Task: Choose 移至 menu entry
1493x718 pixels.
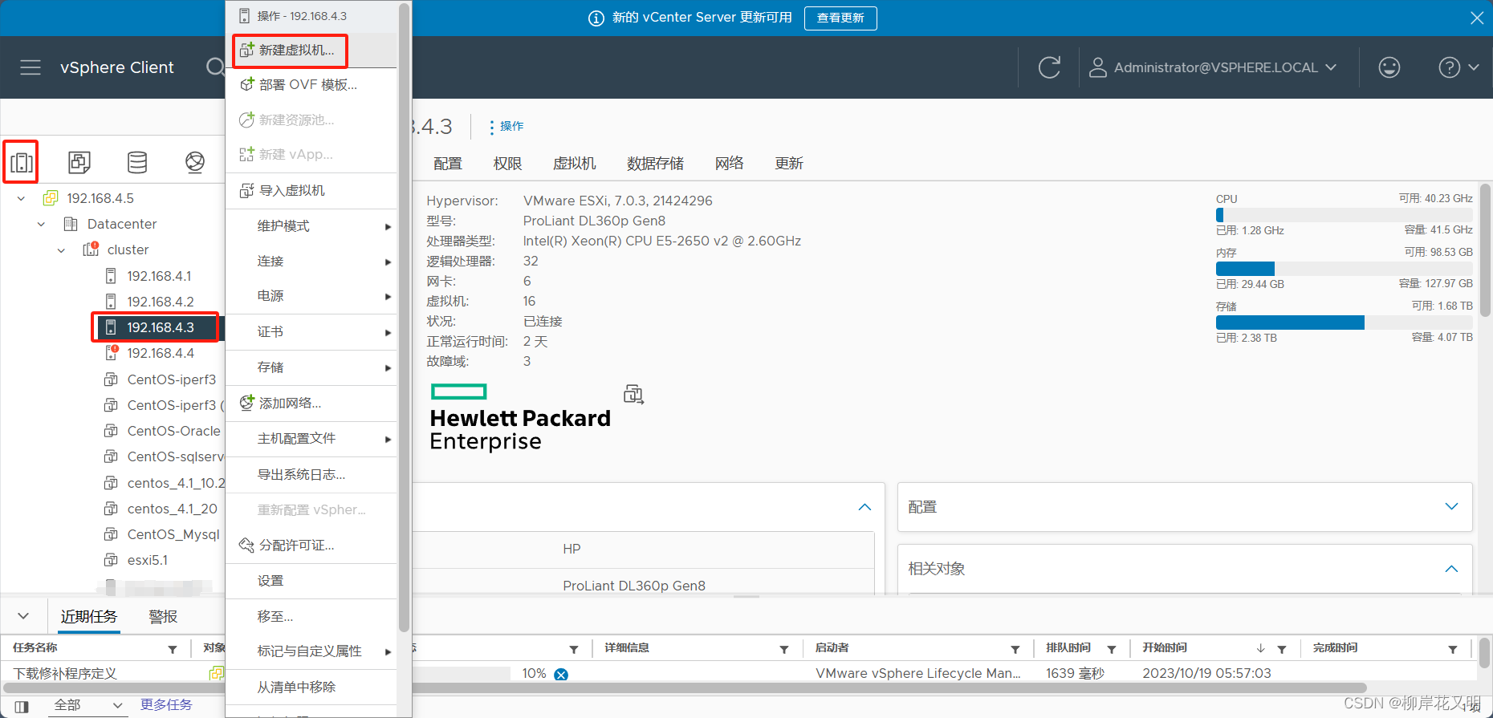Action: [x=311, y=616]
